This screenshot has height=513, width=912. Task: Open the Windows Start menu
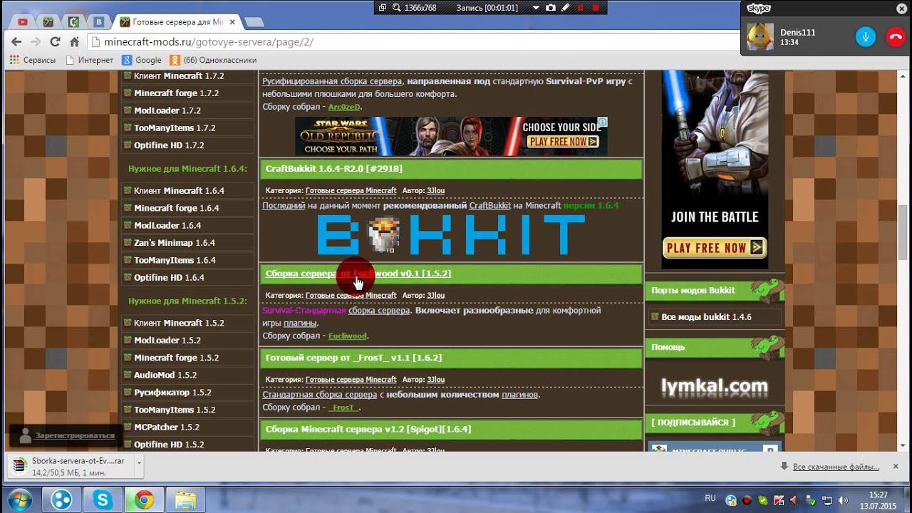click(20, 499)
